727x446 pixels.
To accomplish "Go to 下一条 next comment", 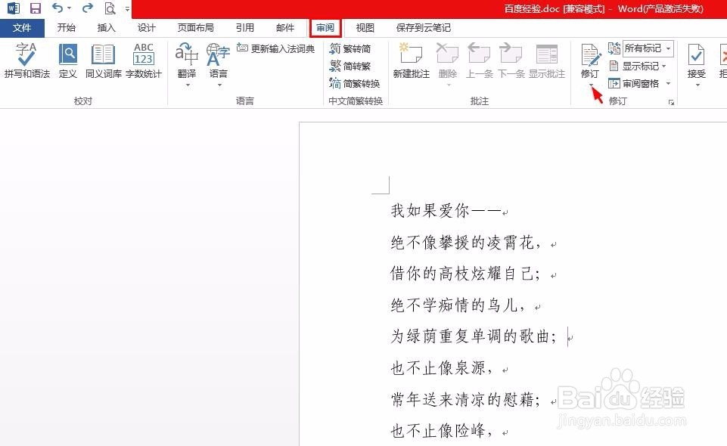I will click(x=511, y=60).
